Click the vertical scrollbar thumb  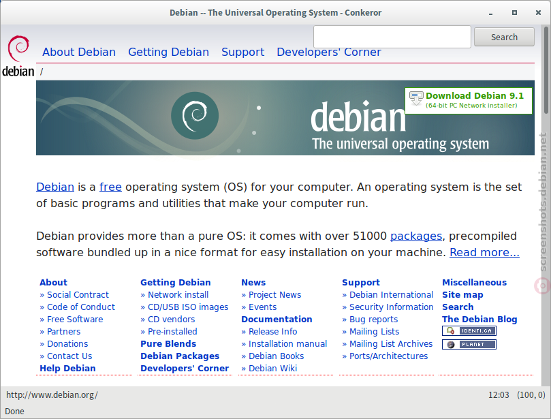pos(546,69)
